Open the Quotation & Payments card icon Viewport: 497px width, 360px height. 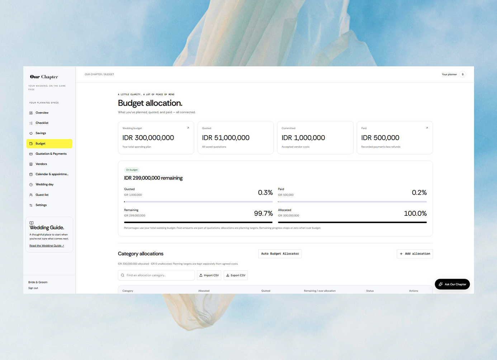point(31,154)
